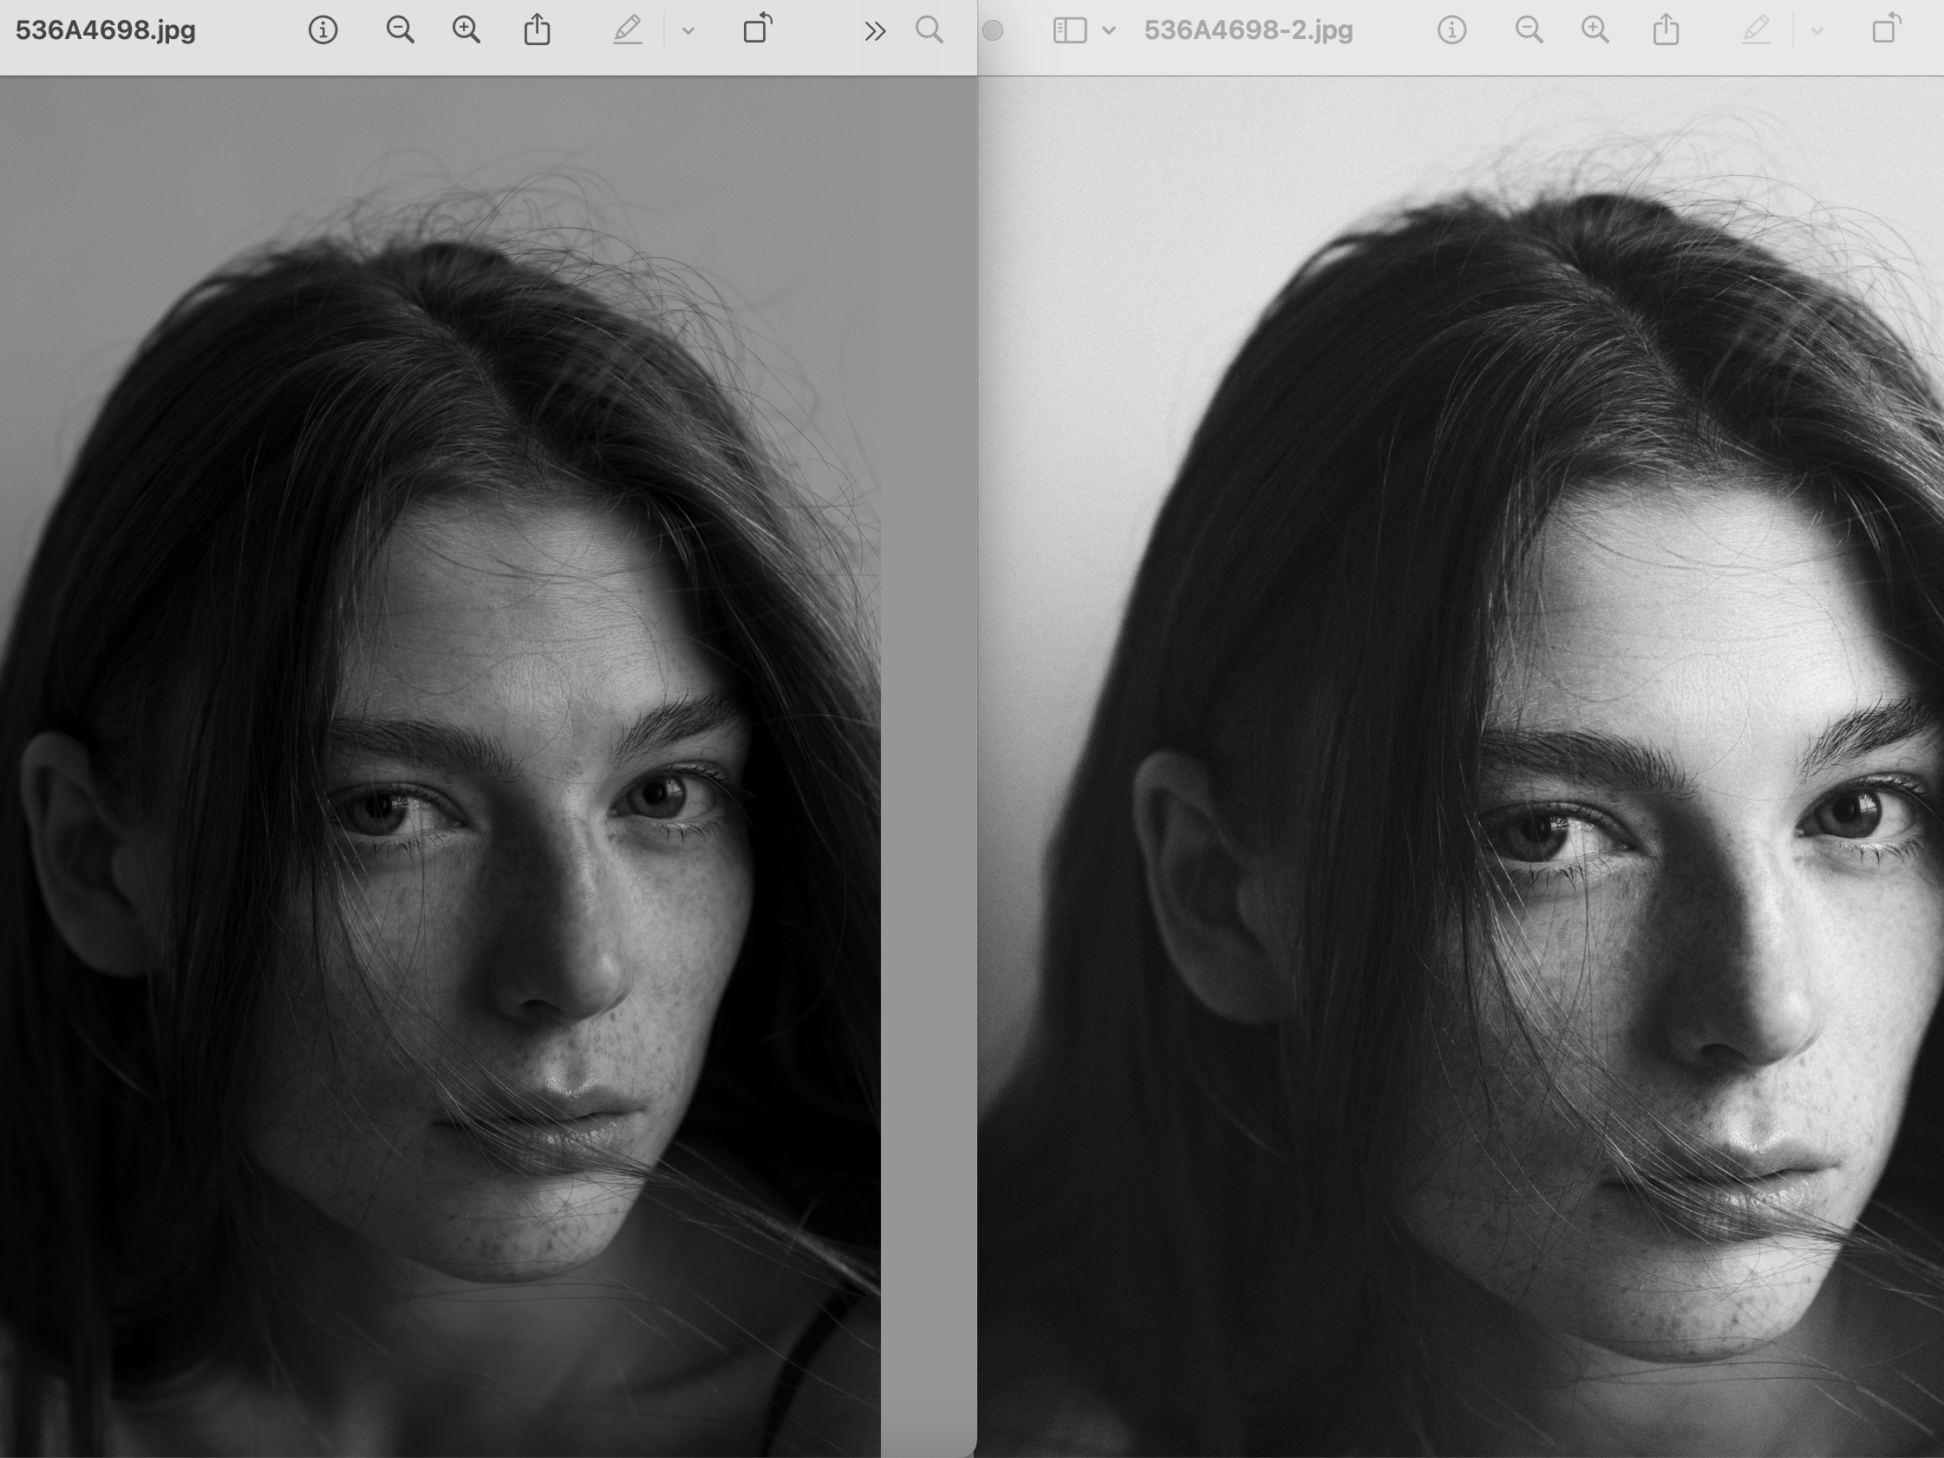Expand the markup options chevron in left window

coord(688,31)
